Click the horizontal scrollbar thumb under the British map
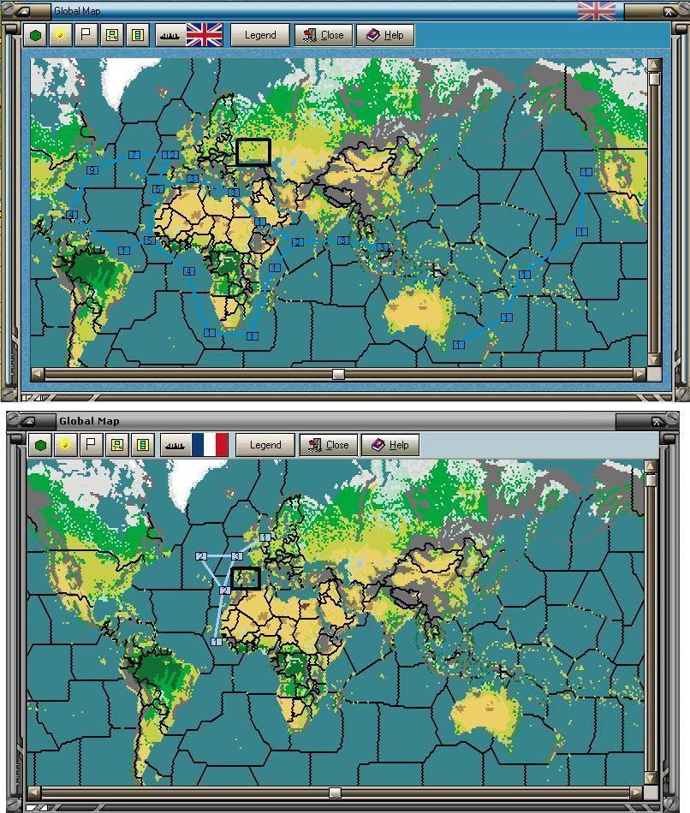This screenshot has height=813, width=690. point(338,374)
